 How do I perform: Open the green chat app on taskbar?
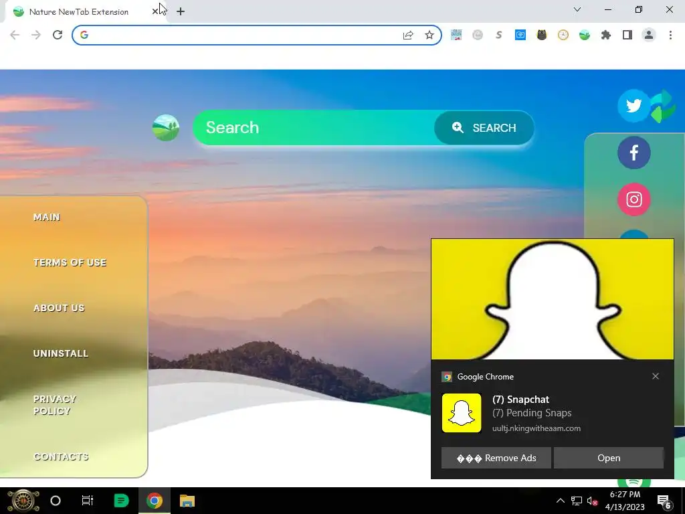[121, 501]
